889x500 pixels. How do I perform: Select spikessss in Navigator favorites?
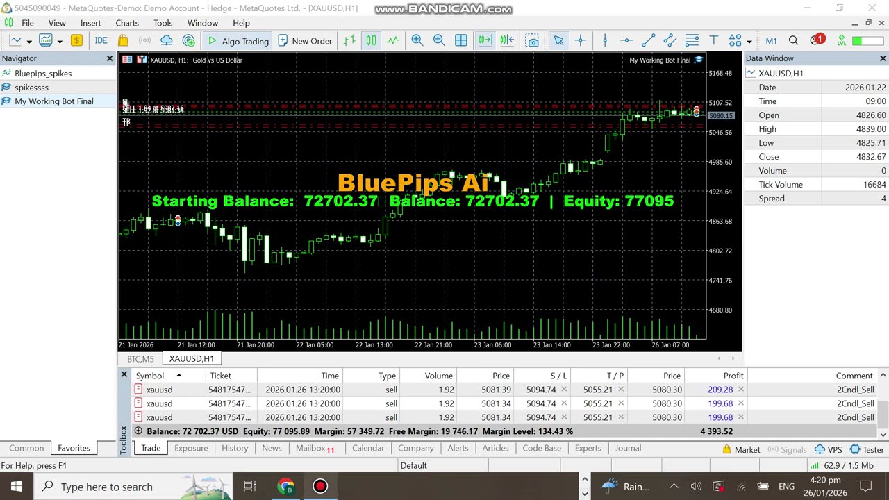point(31,87)
